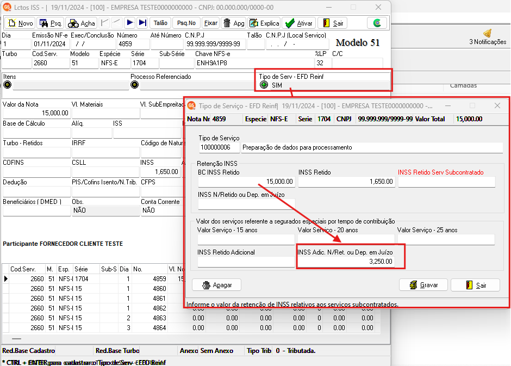Click the green C icon in toolbar
Image resolution: width=511 pixels, height=366 pixels.
click(377, 23)
